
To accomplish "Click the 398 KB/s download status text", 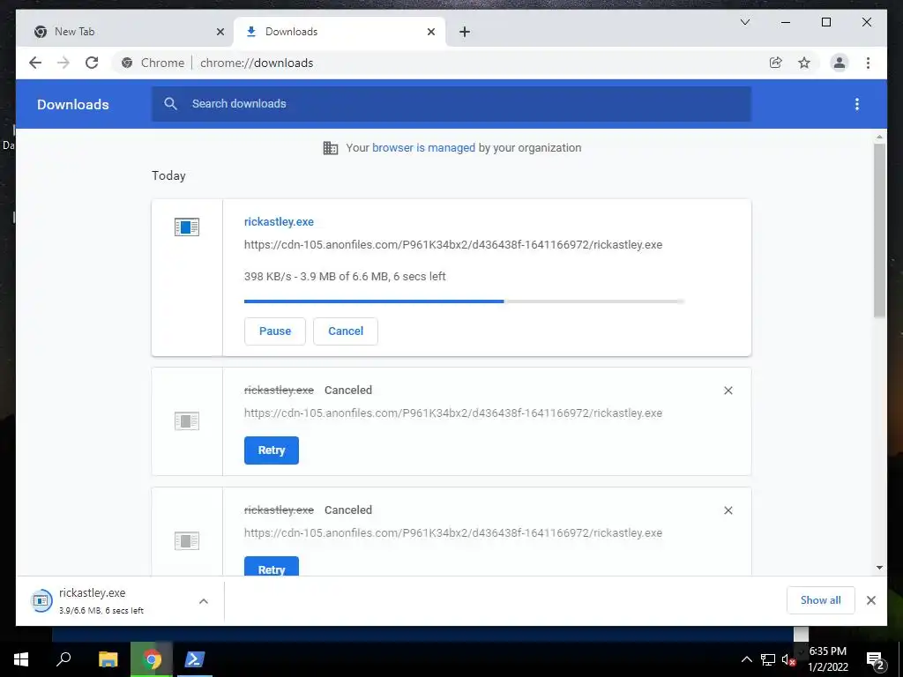I will pyautogui.click(x=345, y=276).
